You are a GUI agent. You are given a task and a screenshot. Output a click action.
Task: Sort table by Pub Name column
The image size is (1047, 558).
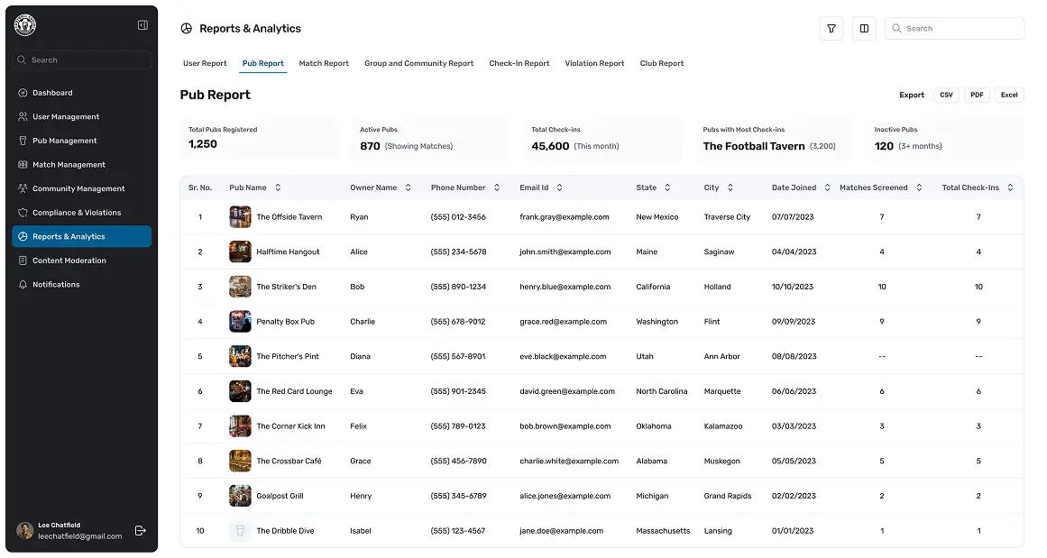tap(278, 188)
